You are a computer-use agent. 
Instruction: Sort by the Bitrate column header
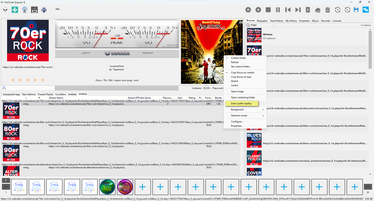tap(218, 98)
